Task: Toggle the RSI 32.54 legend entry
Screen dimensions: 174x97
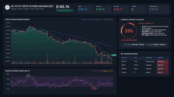Action: 96,71
